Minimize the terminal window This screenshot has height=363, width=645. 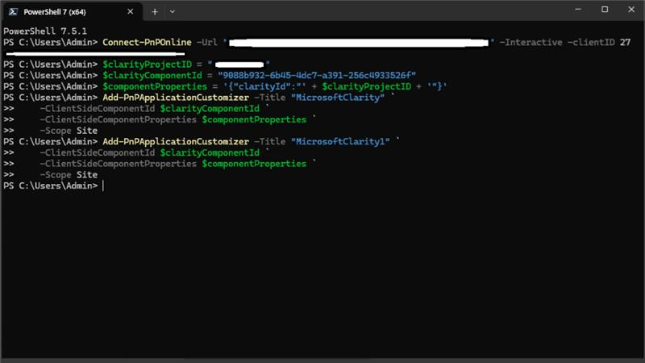click(578, 10)
